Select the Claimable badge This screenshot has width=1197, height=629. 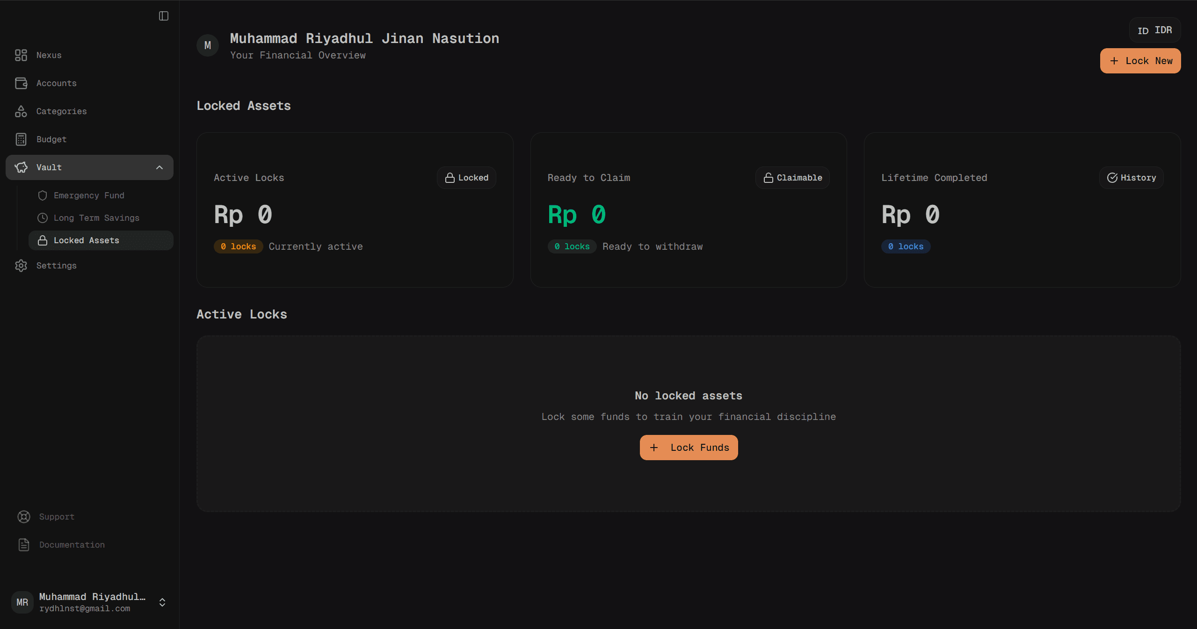pos(792,178)
